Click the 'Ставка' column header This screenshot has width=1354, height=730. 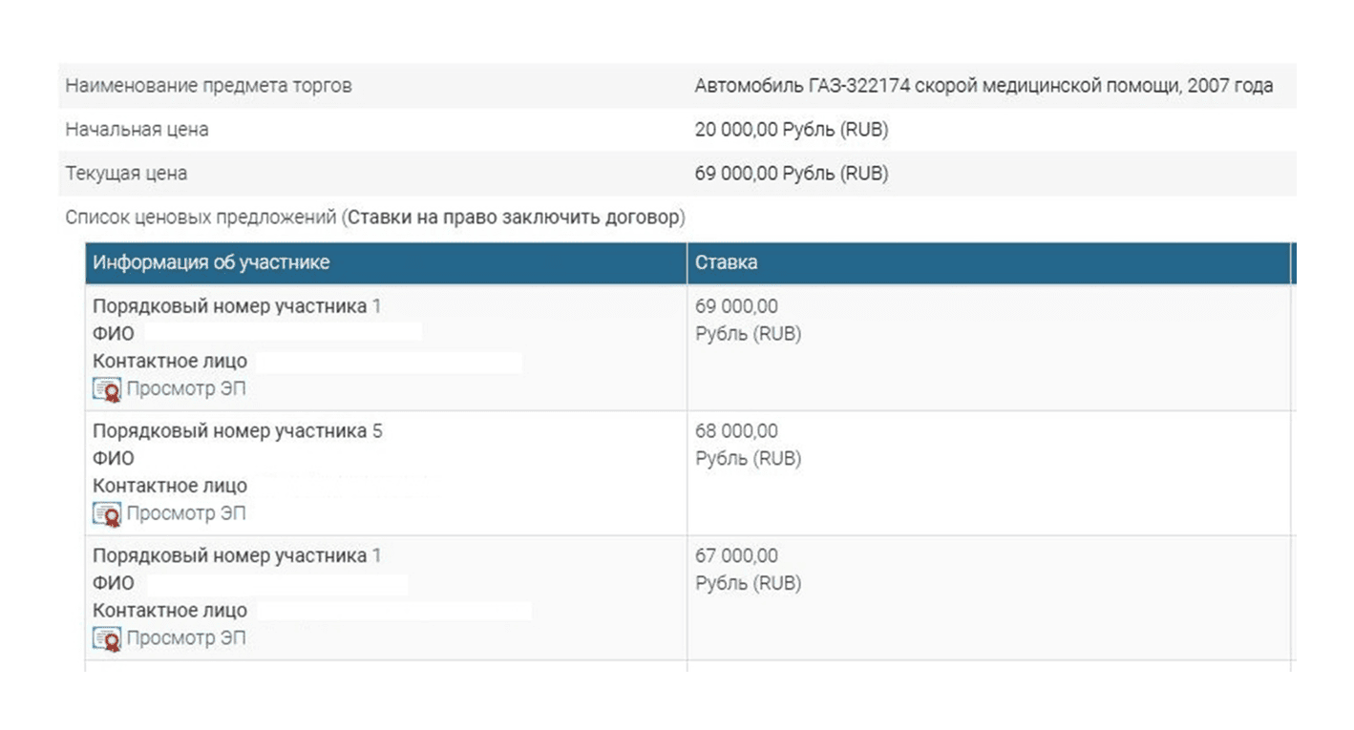988,263
